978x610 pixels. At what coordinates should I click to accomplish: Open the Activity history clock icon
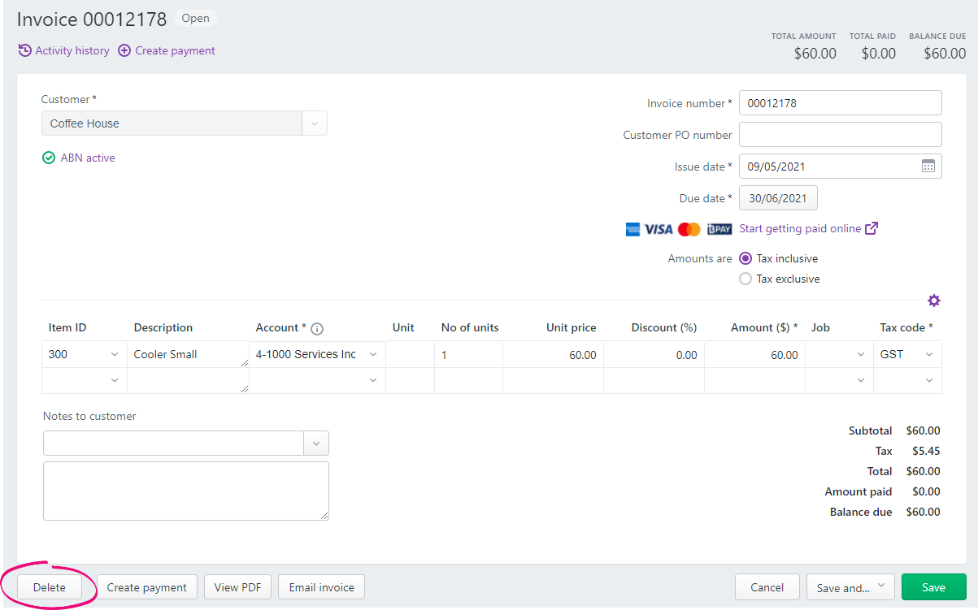pyautogui.click(x=25, y=50)
